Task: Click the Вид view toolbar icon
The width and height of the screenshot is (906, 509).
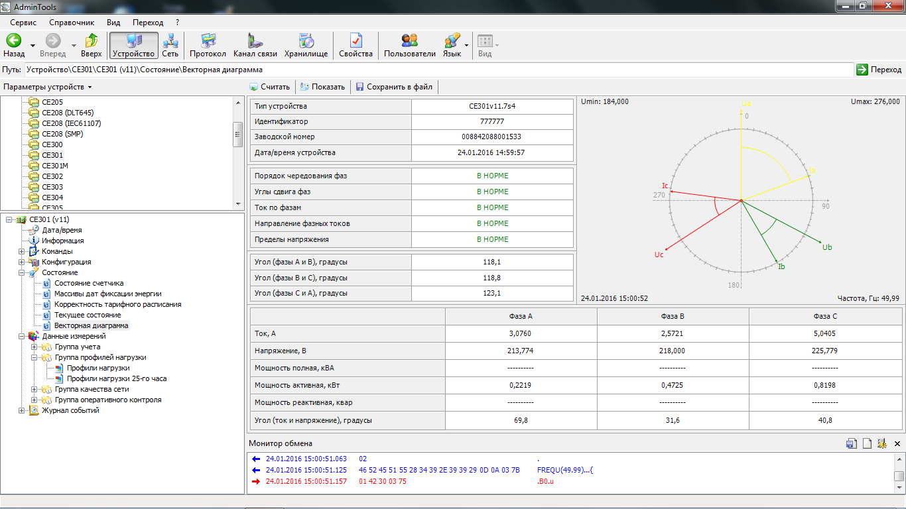Action: tap(485, 41)
